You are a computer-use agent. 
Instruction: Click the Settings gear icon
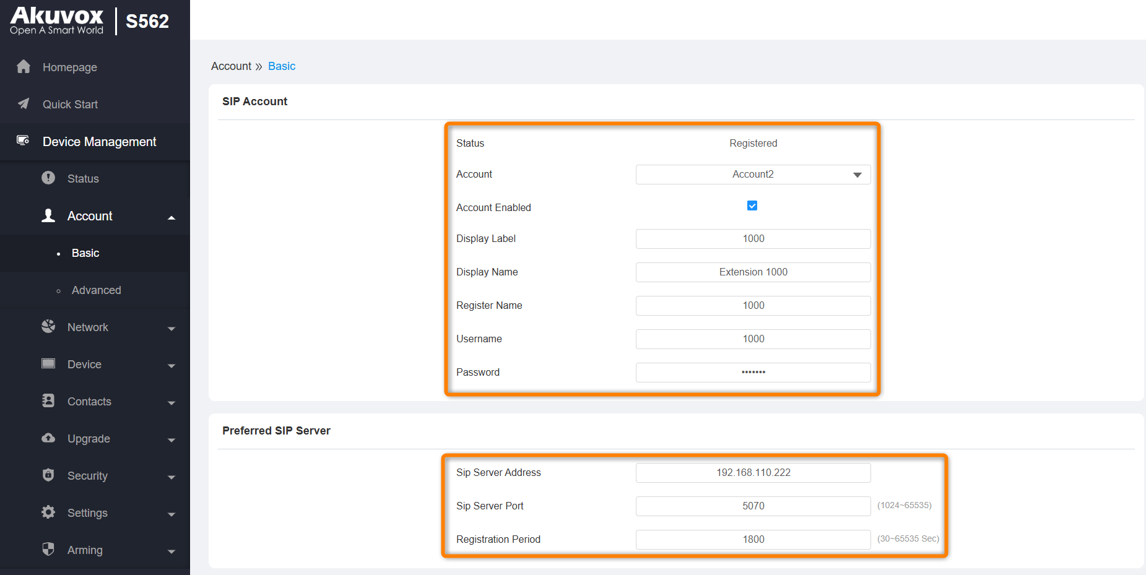coord(48,512)
